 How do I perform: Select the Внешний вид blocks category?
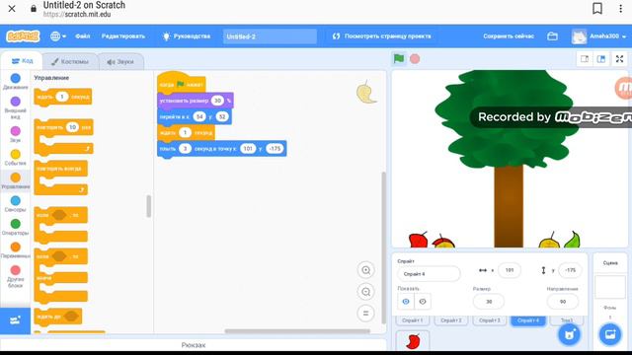click(x=16, y=107)
